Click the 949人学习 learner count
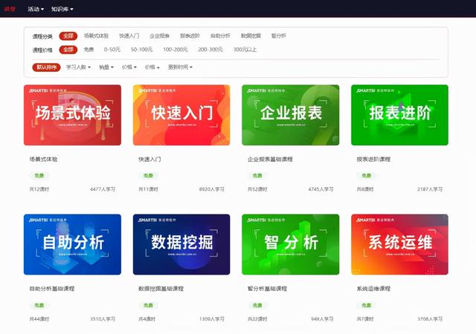Screen dimensions: 476x334 point(322,319)
